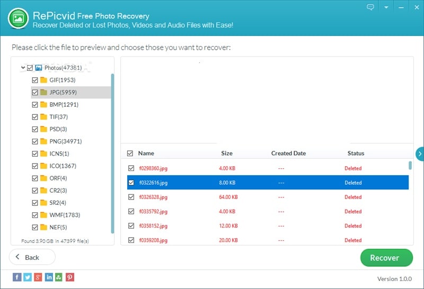Select the WMF(1783) tree label
The width and height of the screenshot is (424, 289).
[x=65, y=215]
